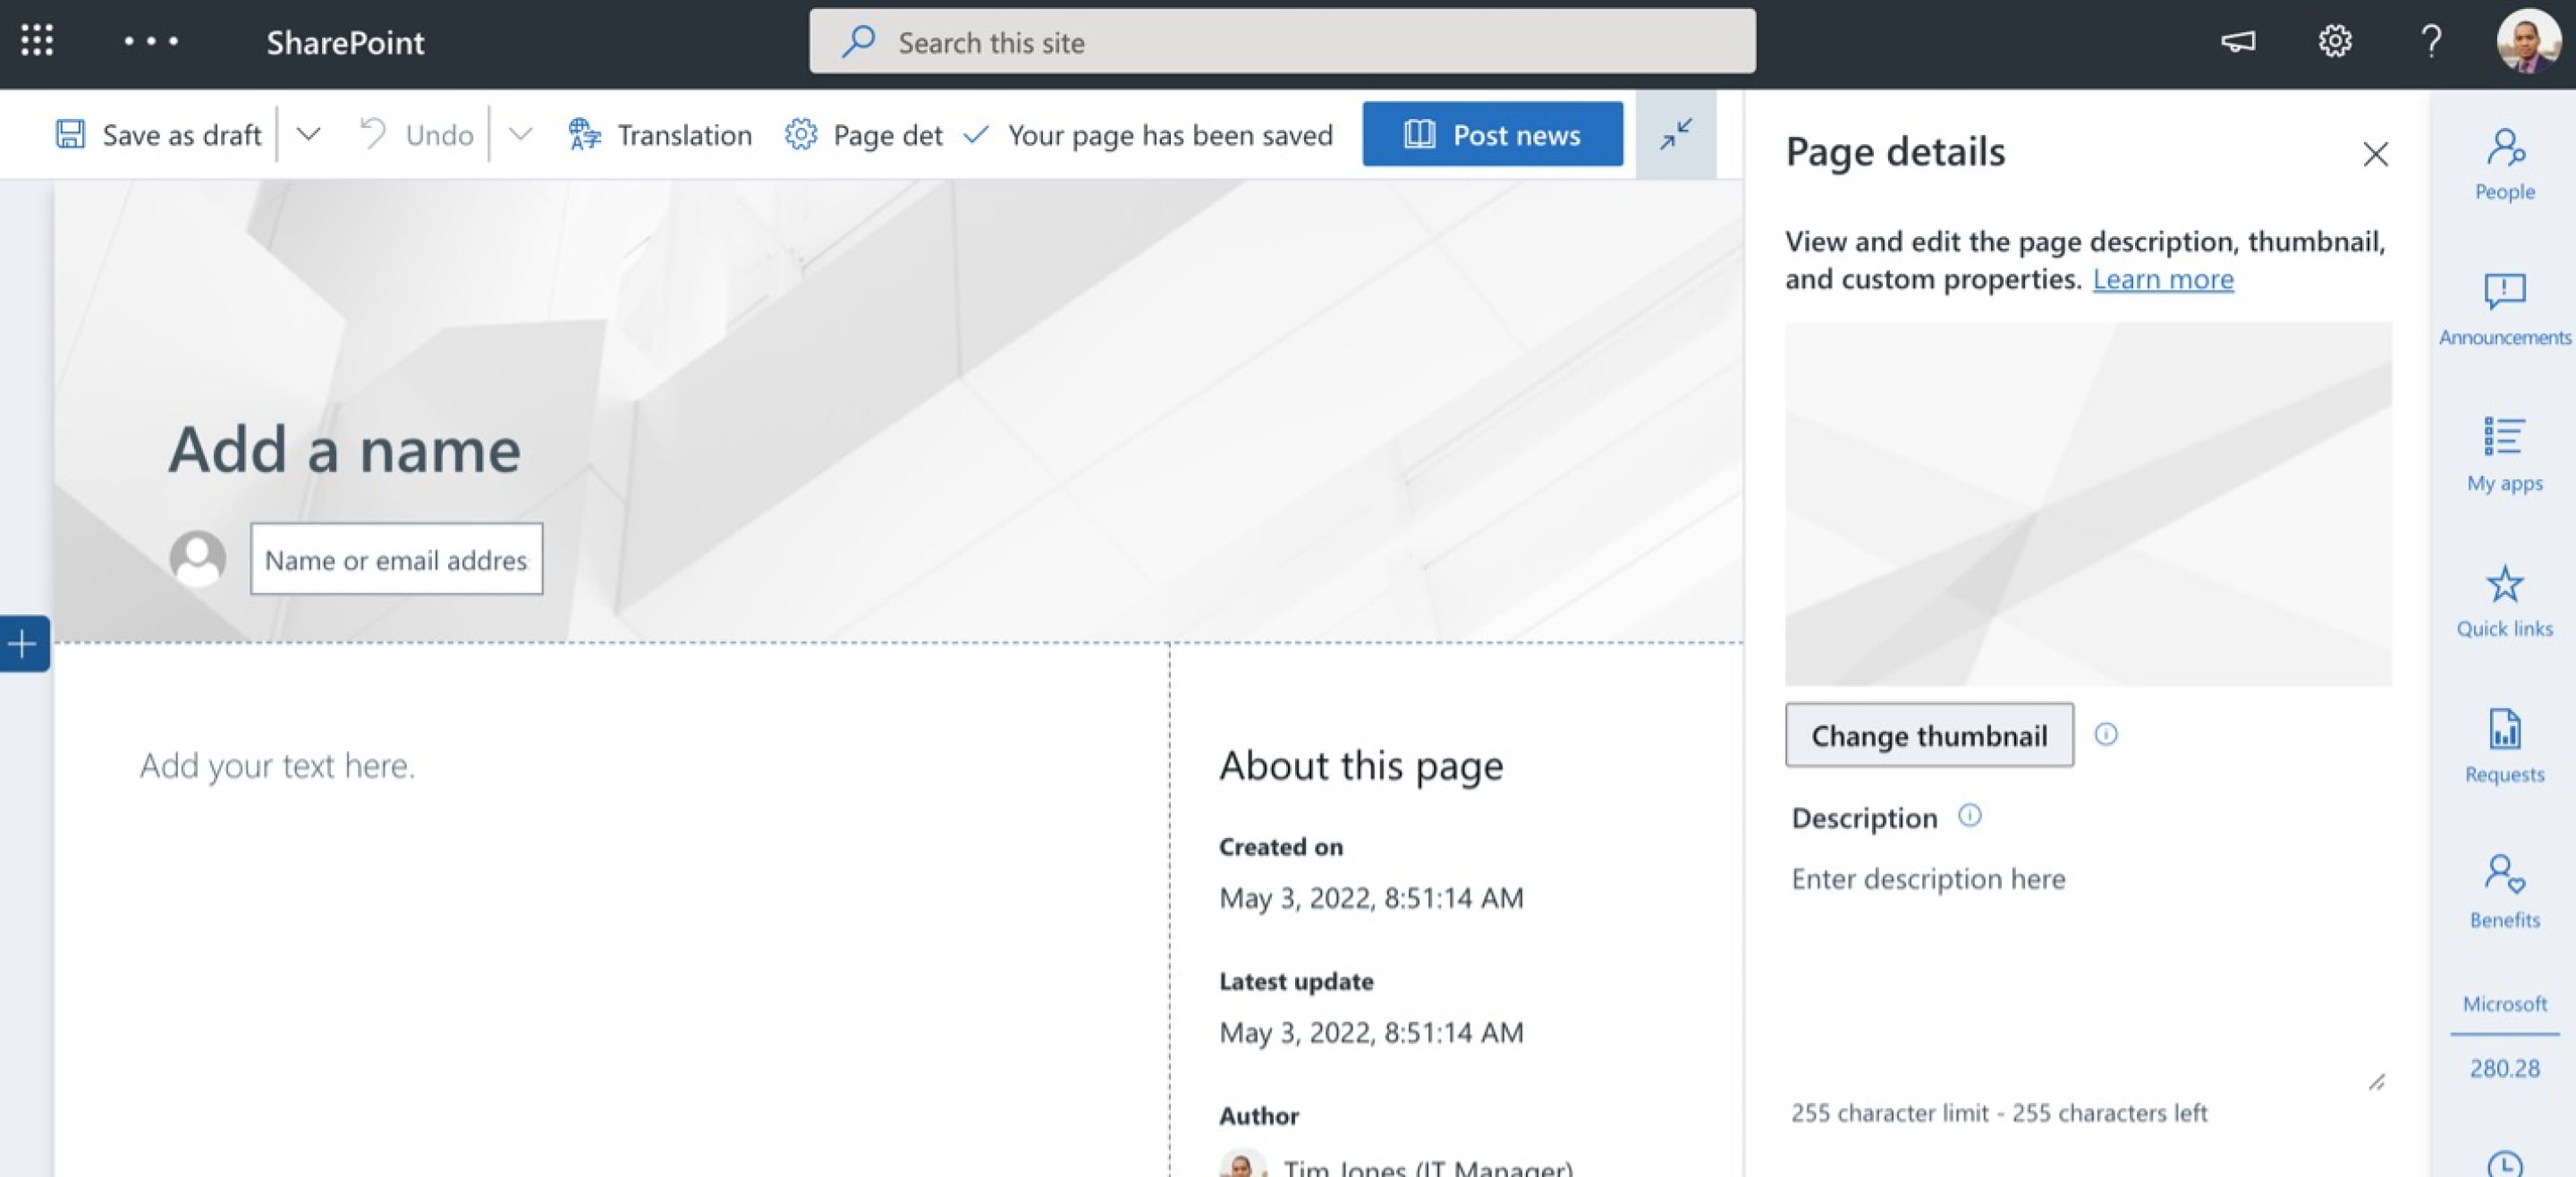The width and height of the screenshot is (2576, 1177).
Task: Open the Translation toolbar item
Action: 660,134
